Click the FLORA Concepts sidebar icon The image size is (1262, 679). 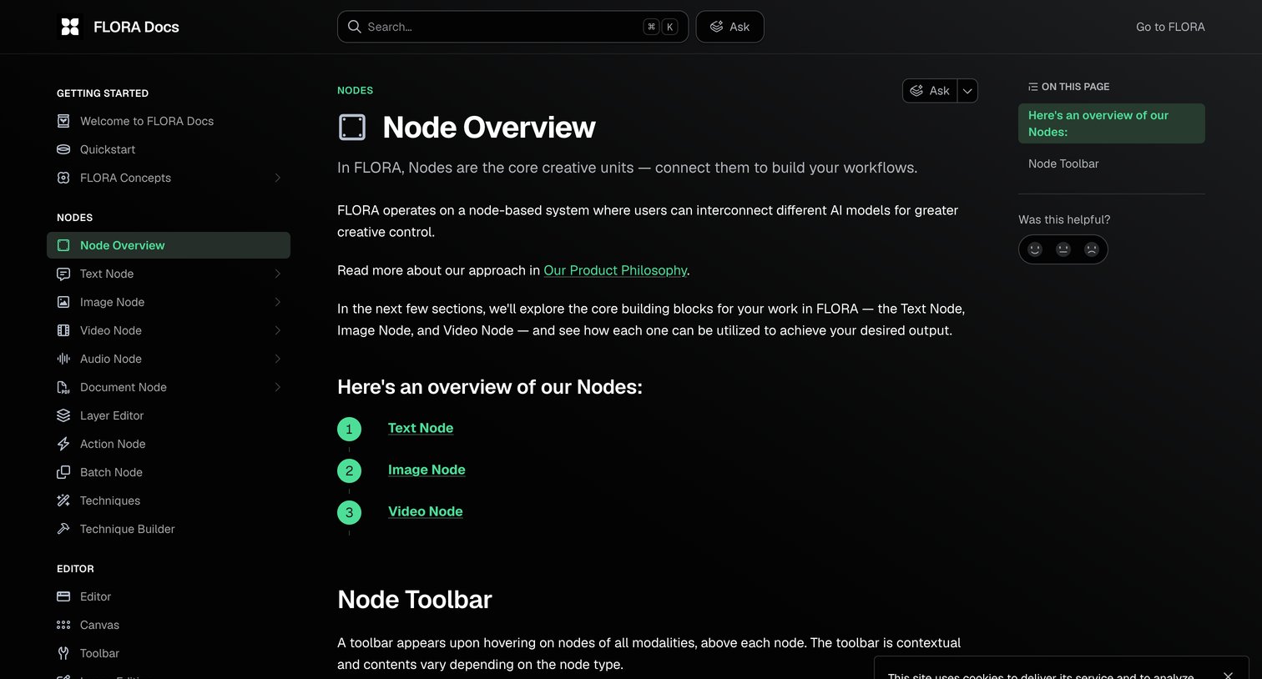[63, 178]
